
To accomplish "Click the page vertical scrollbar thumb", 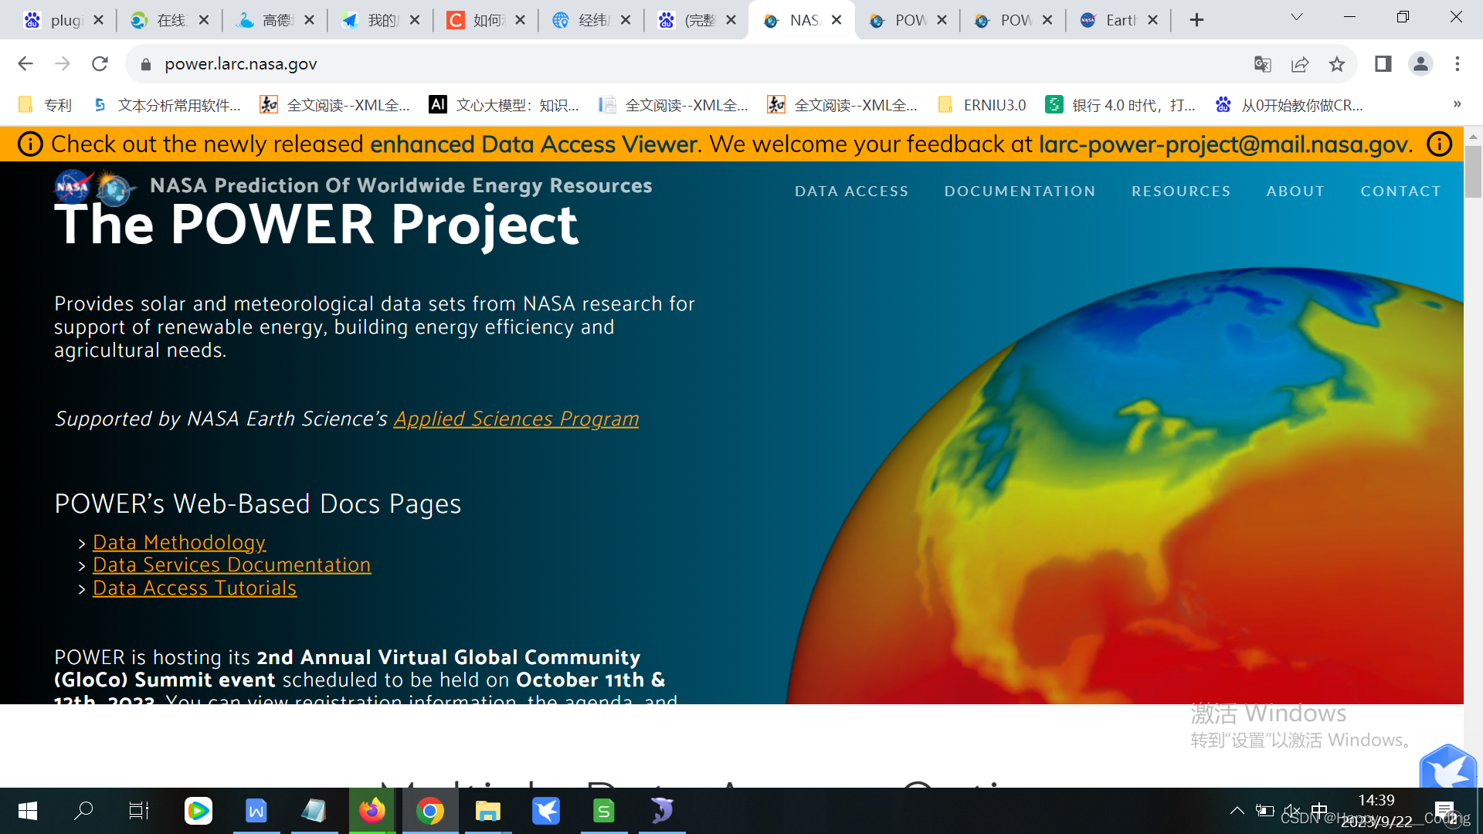I will pyautogui.click(x=1473, y=171).
